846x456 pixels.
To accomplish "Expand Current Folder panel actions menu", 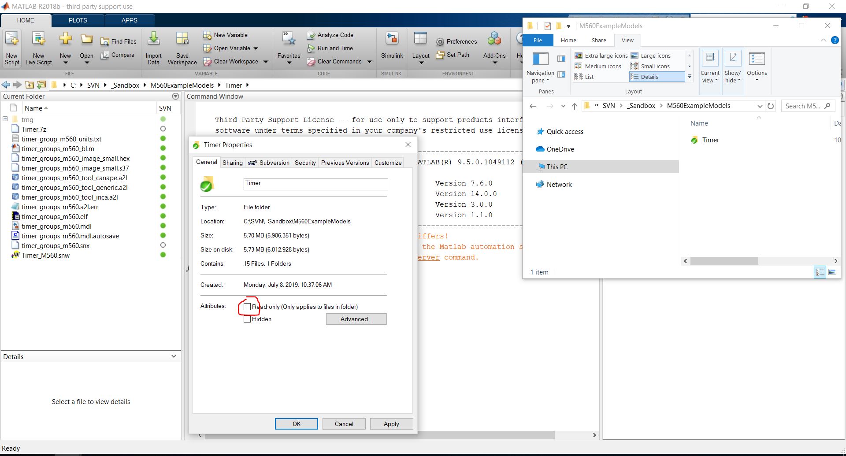I will tap(175, 96).
